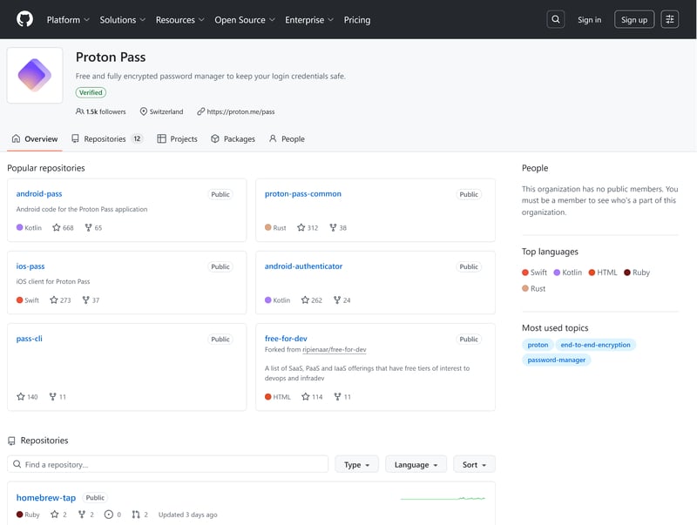697x525 pixels.
Task: Expand the Sort dropdown
Action: pos(474,465)
